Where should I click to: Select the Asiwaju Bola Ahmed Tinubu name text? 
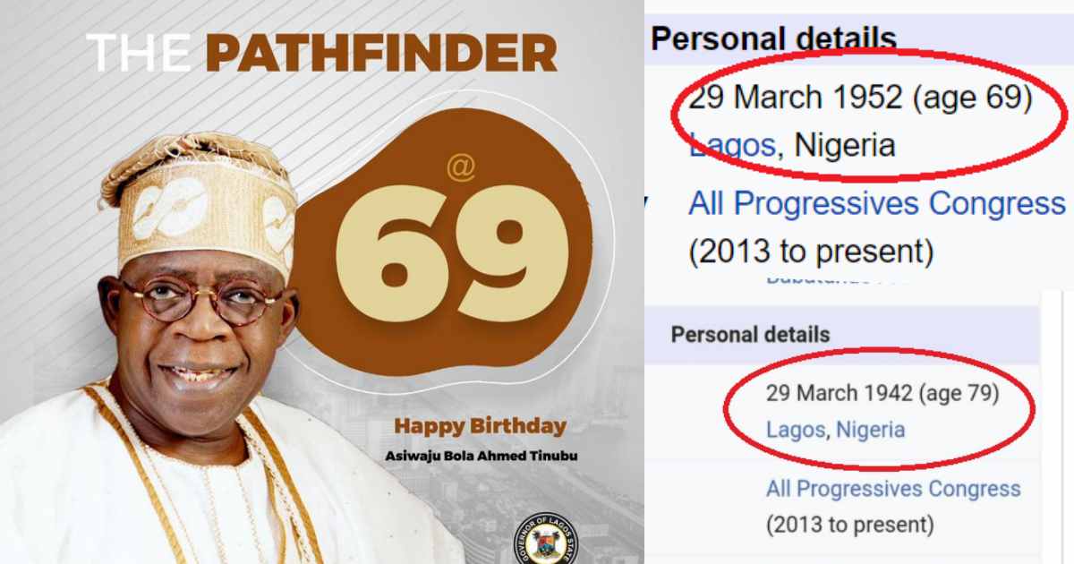click(481, 456)
